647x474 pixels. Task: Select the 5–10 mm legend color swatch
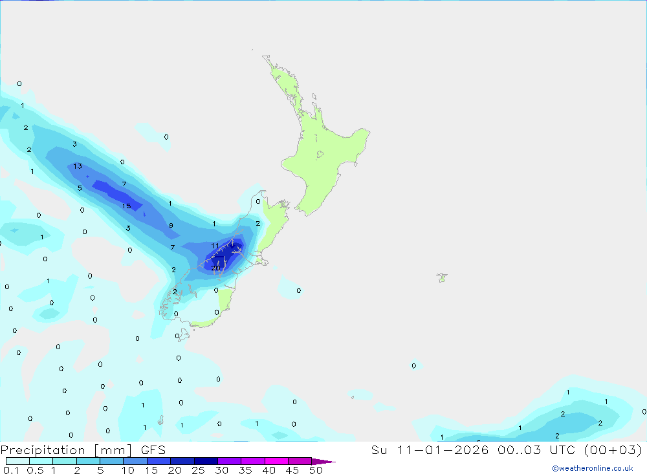112,461
